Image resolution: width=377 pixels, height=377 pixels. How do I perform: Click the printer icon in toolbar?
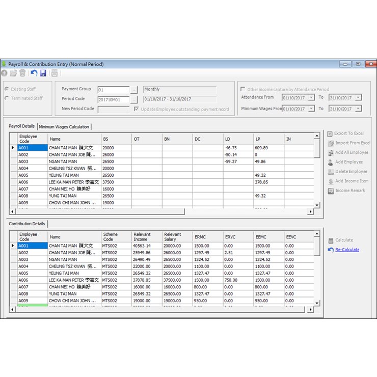click(55, 73)
